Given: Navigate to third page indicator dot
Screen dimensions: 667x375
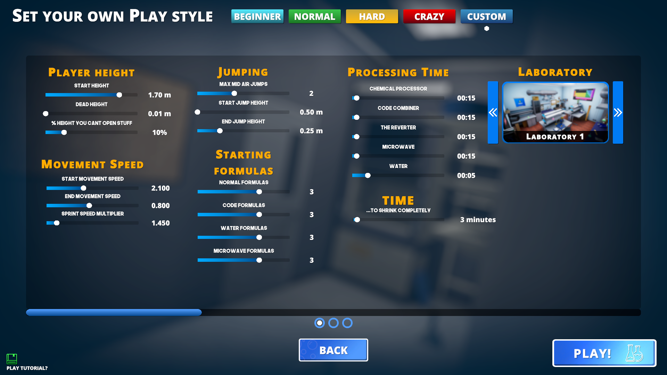Looking at the screenshot, I should [347, 323].
